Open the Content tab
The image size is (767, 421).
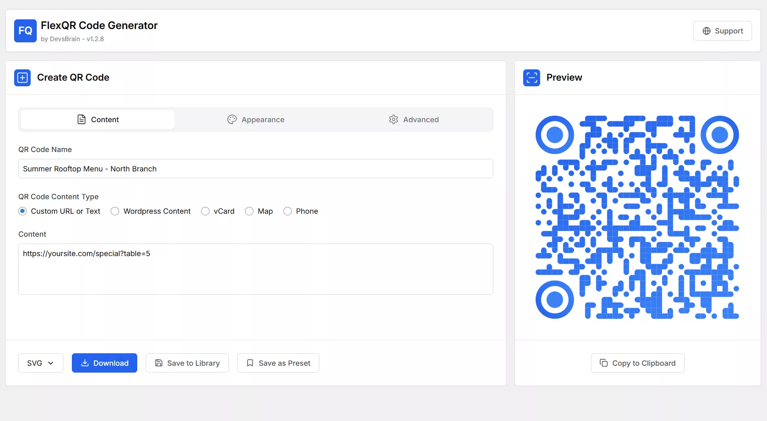coord(97,119)
